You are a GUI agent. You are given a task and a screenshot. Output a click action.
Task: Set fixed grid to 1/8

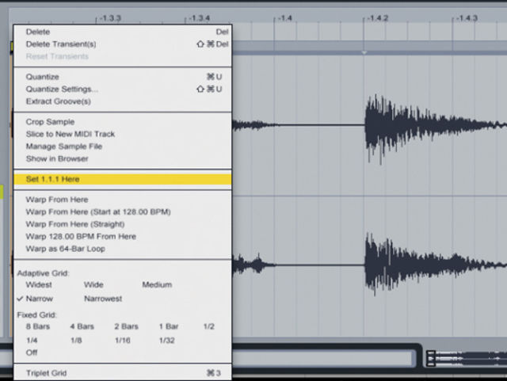[76, 341]
